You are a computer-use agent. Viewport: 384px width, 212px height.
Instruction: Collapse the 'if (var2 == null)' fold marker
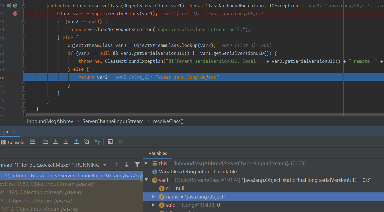point(23,21)
